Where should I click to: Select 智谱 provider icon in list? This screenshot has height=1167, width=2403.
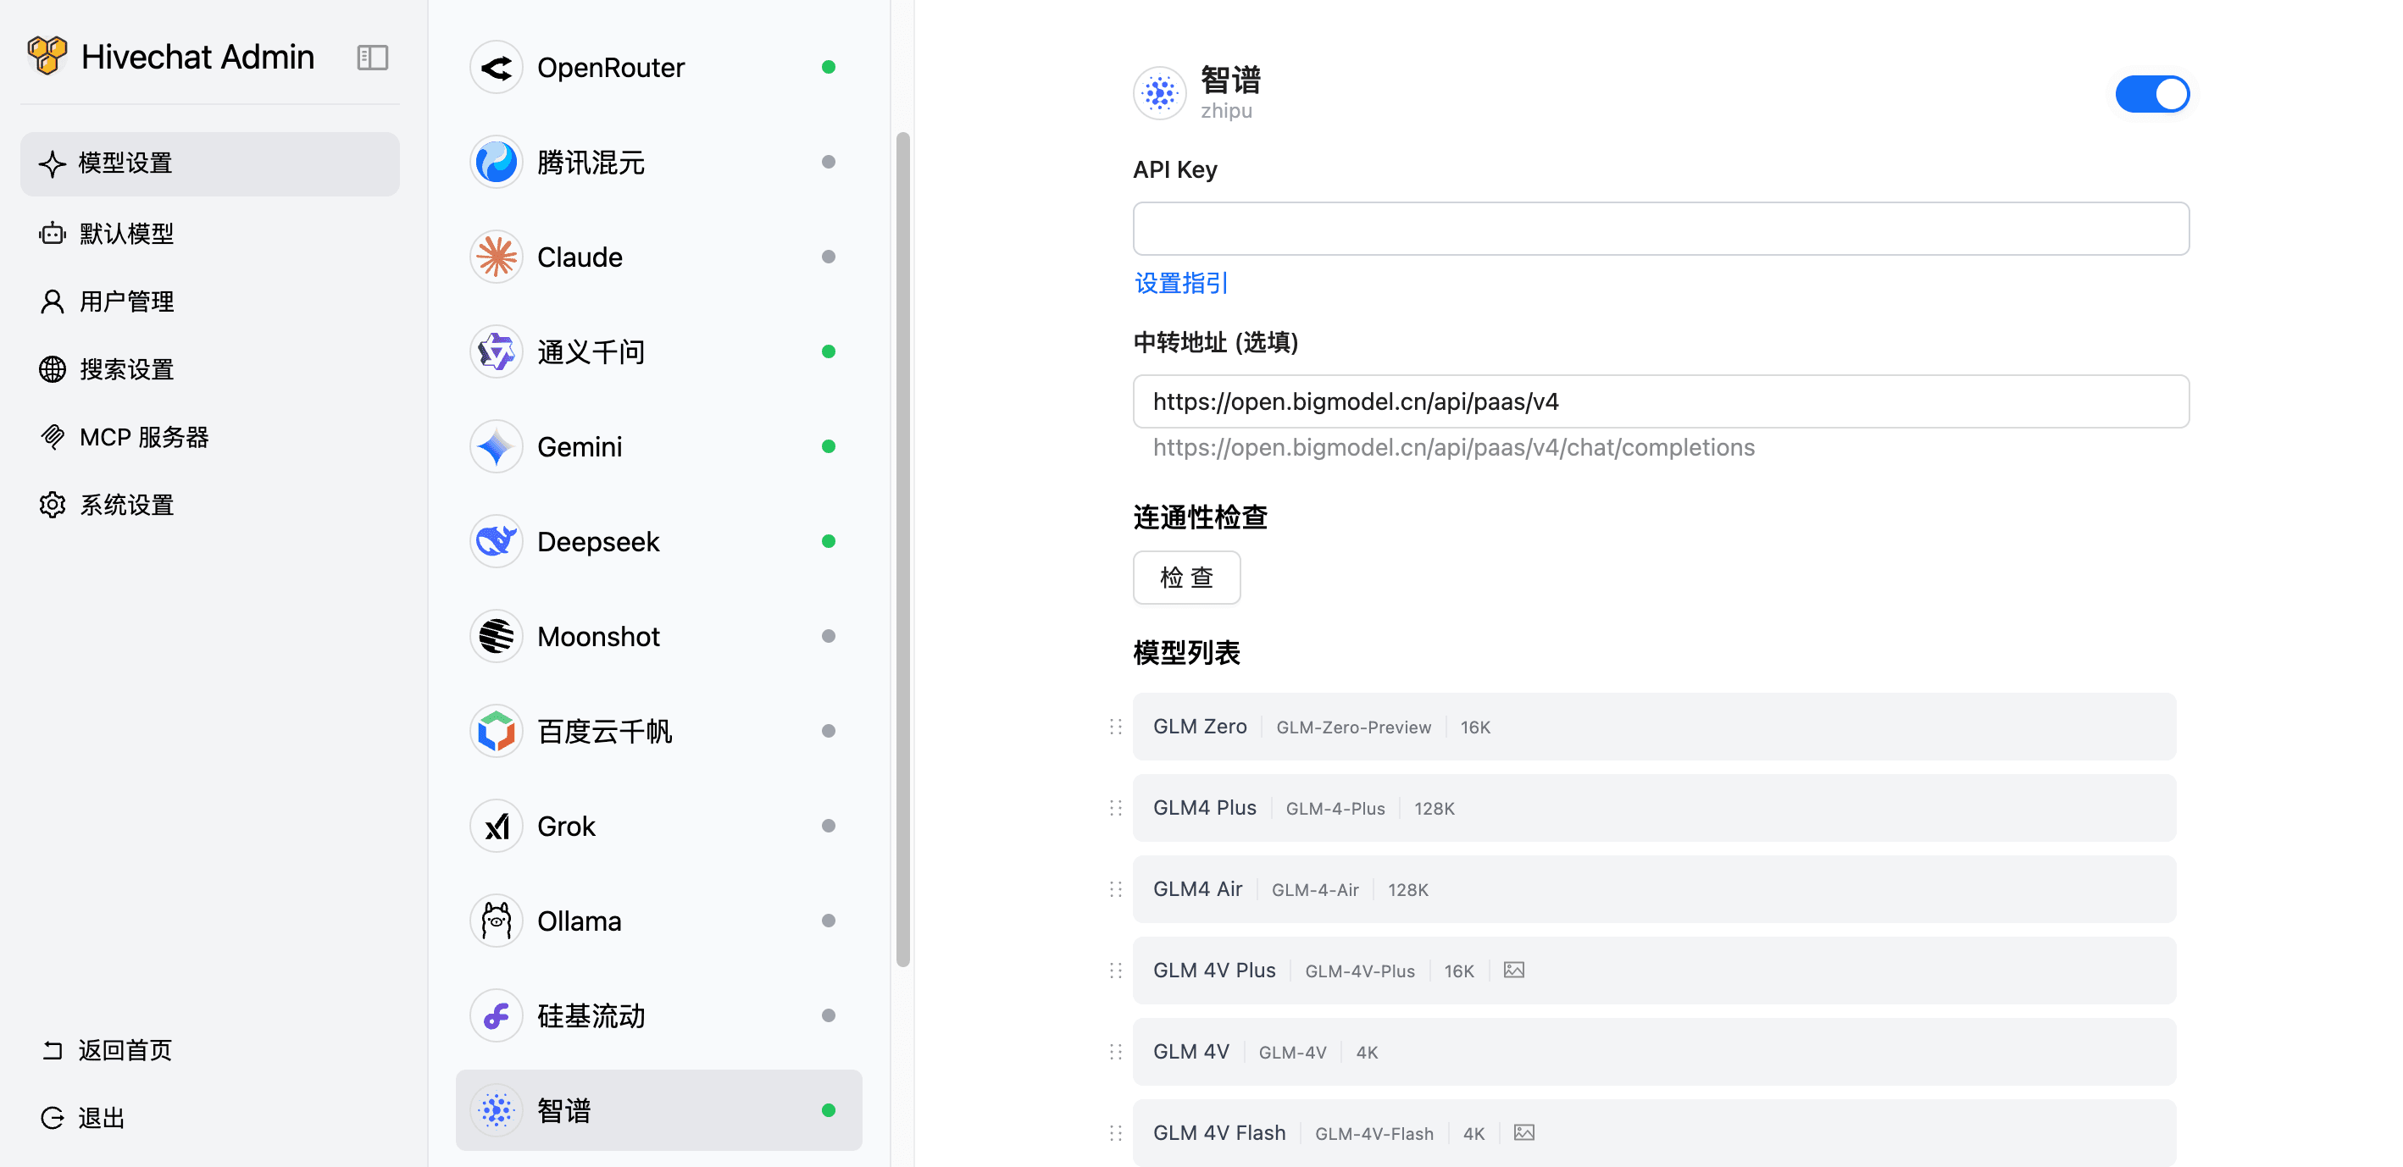pyautogui.click(x=497, y=1110)
